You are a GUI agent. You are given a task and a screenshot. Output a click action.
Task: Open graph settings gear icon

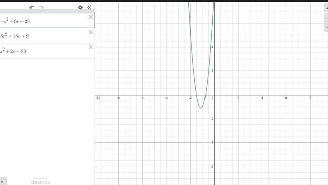point(80,8)
